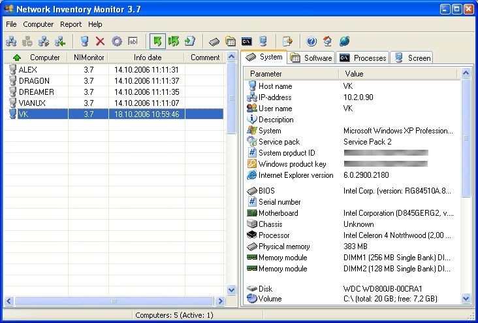Sort list by Computer column header
This screenshot has height=323, width=478.
[x=44, y=58]
